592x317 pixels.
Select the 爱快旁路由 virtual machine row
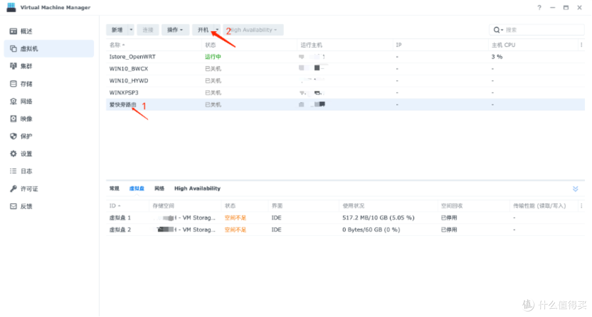coord(345,105)
